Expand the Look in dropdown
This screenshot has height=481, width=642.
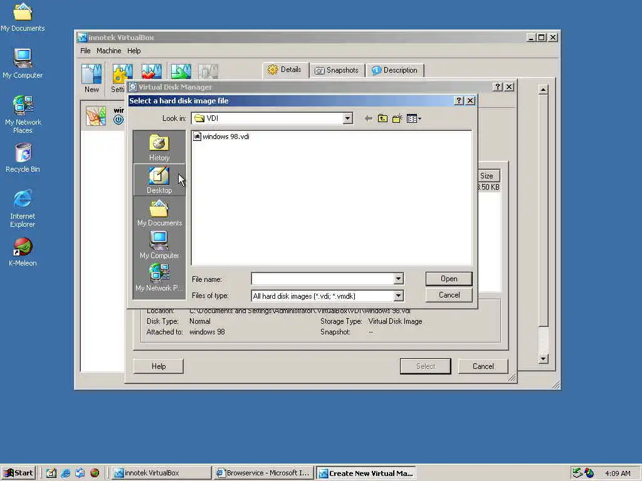(347, 118)
